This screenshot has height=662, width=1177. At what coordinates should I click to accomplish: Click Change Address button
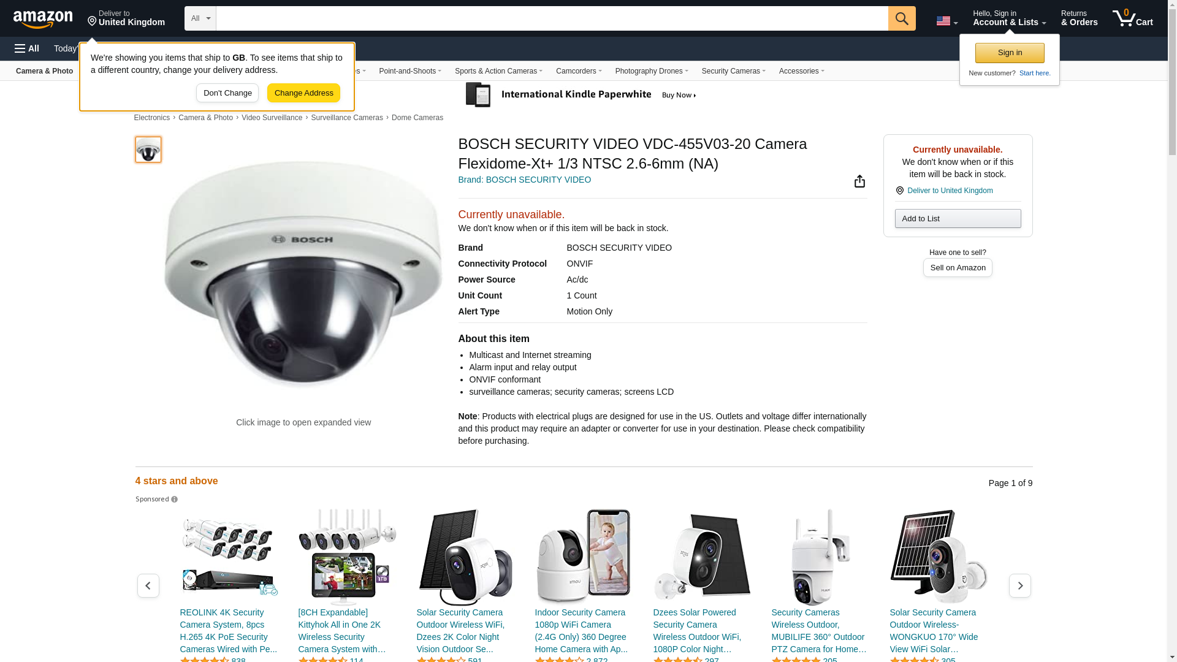[x=303, y=93]
